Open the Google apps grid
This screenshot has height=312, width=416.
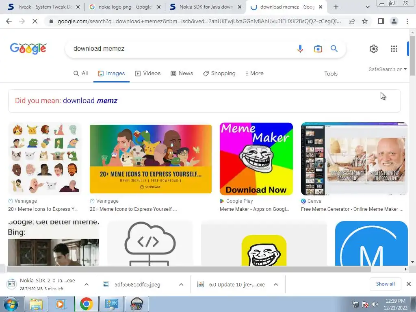394,49
